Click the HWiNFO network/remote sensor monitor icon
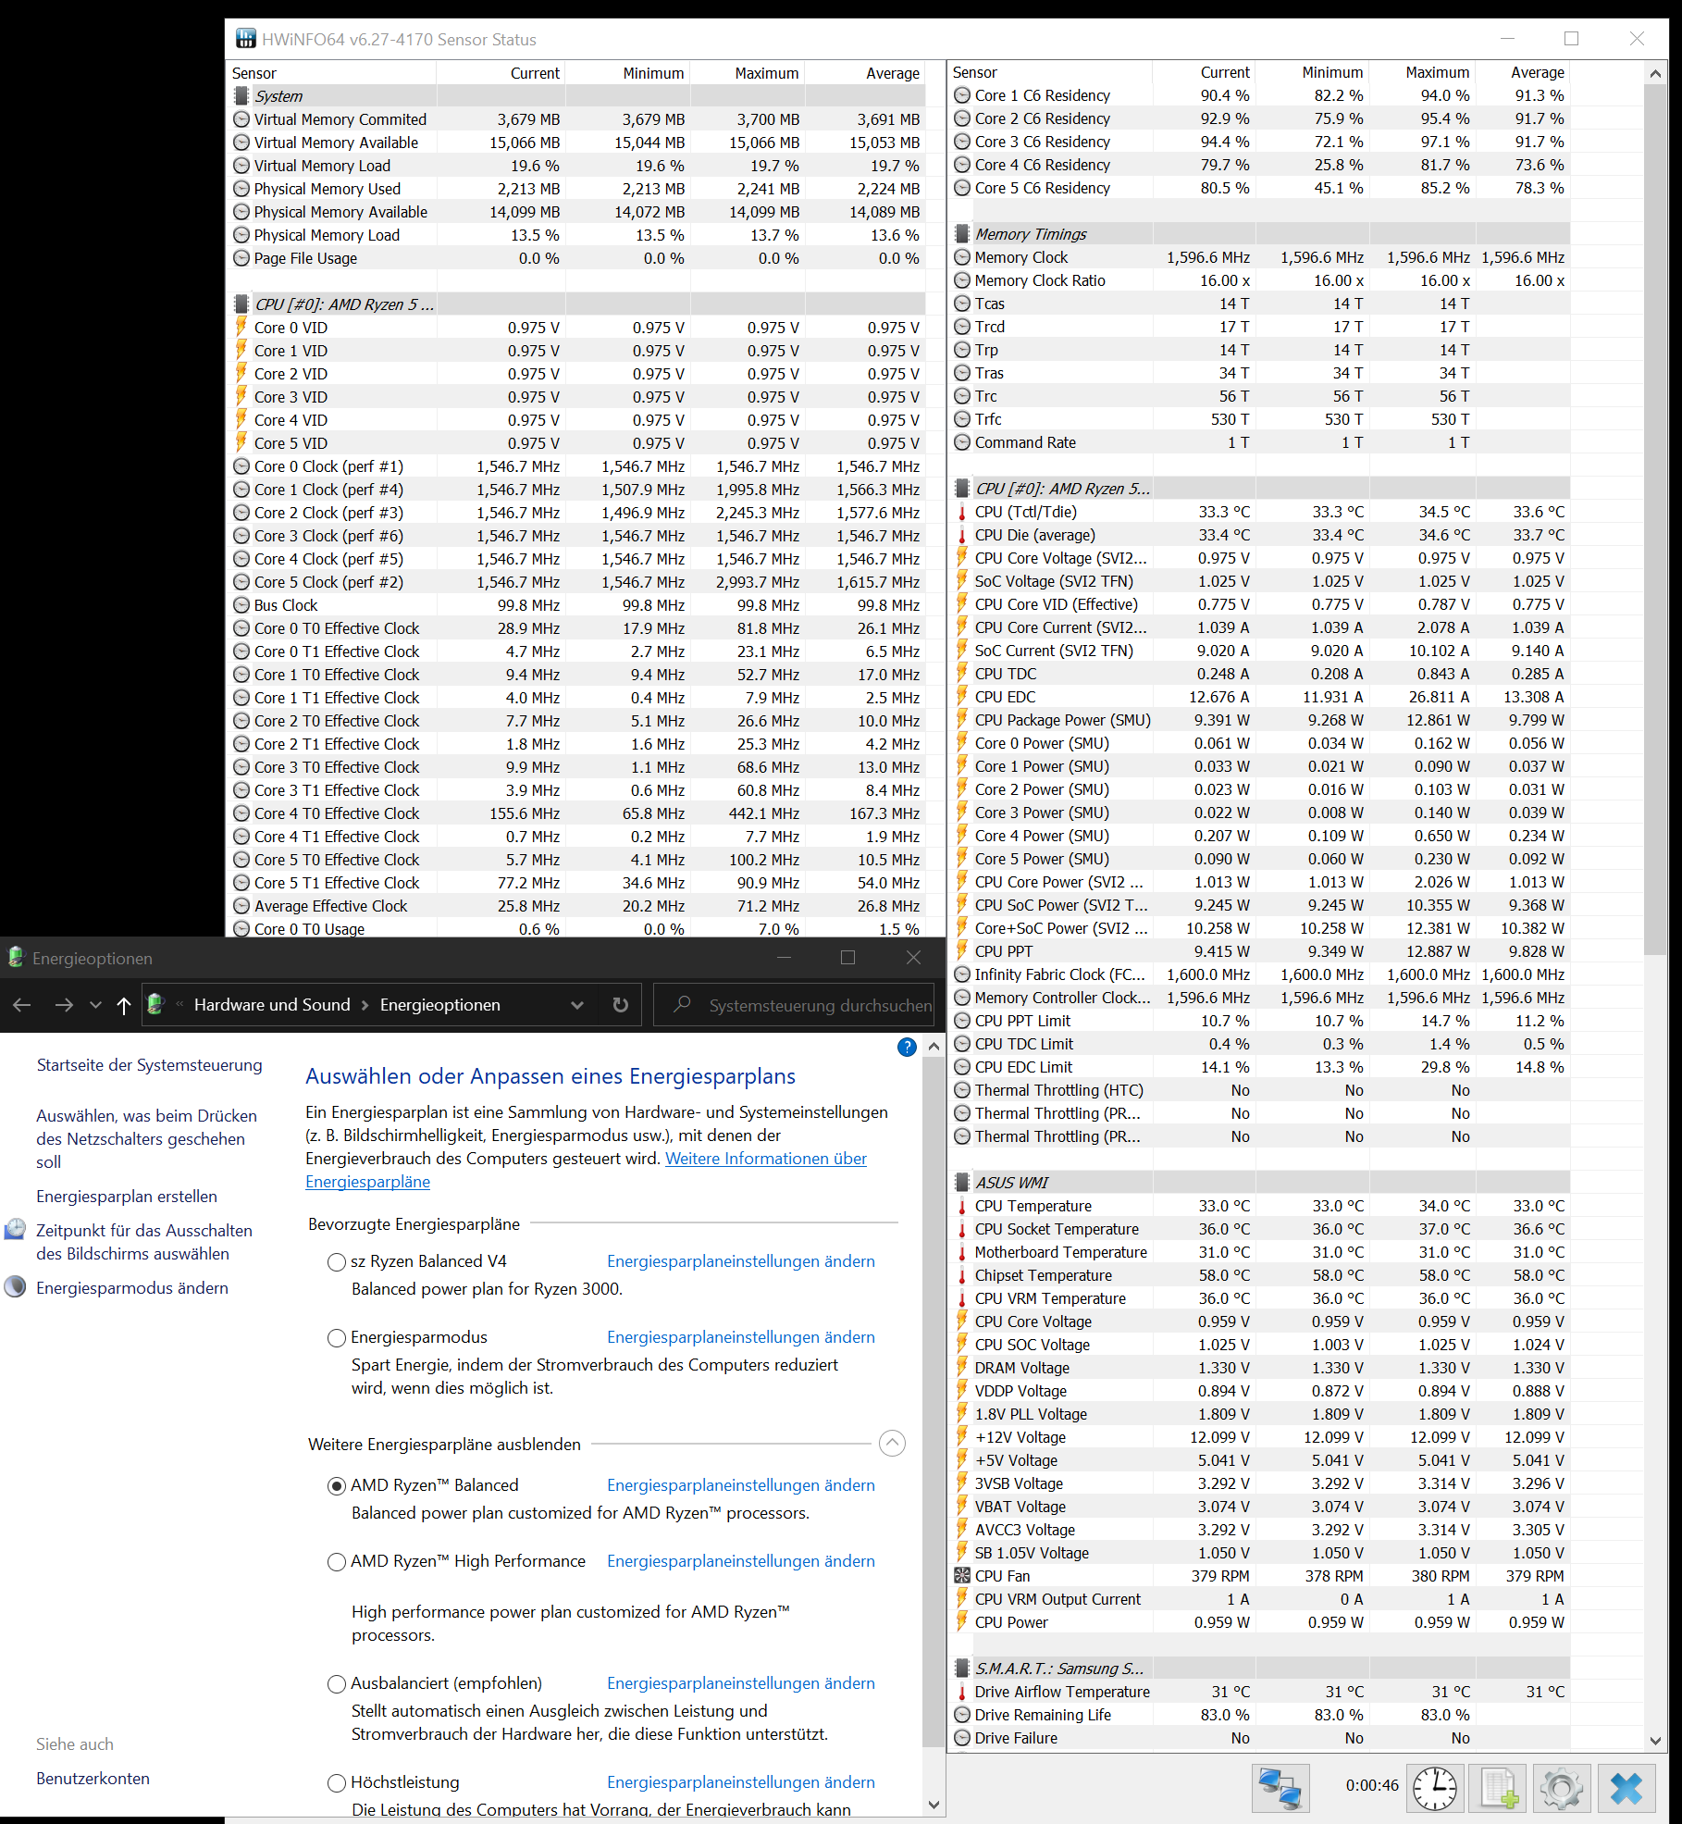This screenshot has height=1824, width=1682. (x=1280, y=1788)
